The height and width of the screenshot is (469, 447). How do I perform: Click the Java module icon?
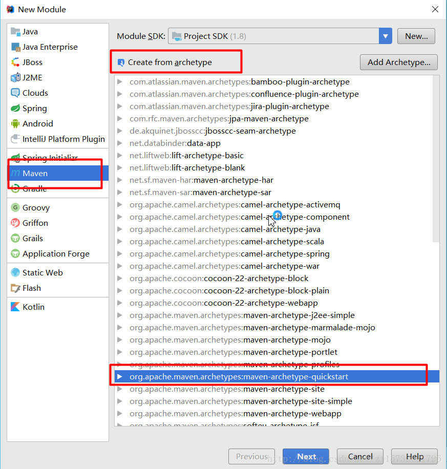15,31
